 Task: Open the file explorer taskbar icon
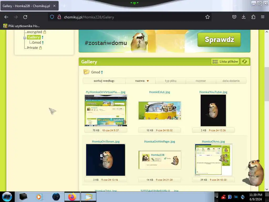[x=89, y=197]
